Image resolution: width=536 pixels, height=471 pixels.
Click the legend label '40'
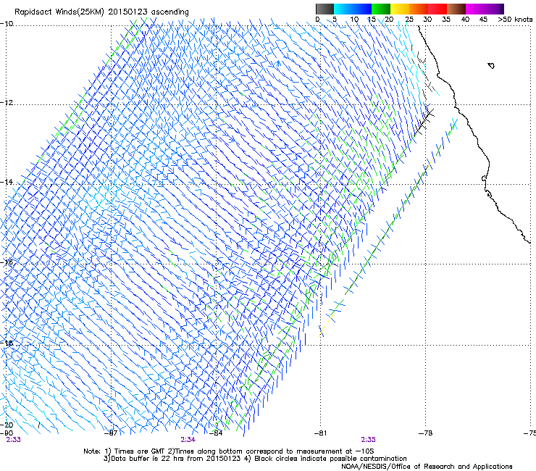pos(465,19)
